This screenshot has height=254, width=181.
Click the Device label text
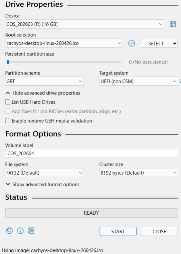pyautogui.click(x=13, y=16)
